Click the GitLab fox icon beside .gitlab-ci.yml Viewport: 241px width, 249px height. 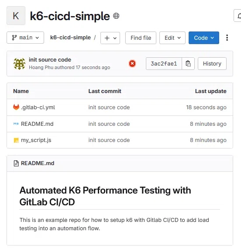[x=16, y=107]
